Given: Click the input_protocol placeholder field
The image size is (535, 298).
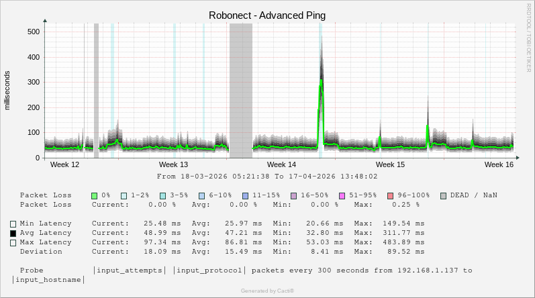Looking at the screenshot, I should [209, 270].
